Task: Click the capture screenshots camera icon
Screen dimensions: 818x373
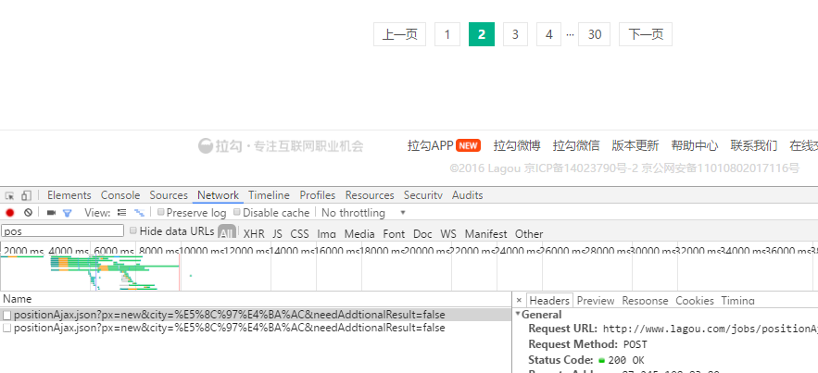Action: point(51,213)
